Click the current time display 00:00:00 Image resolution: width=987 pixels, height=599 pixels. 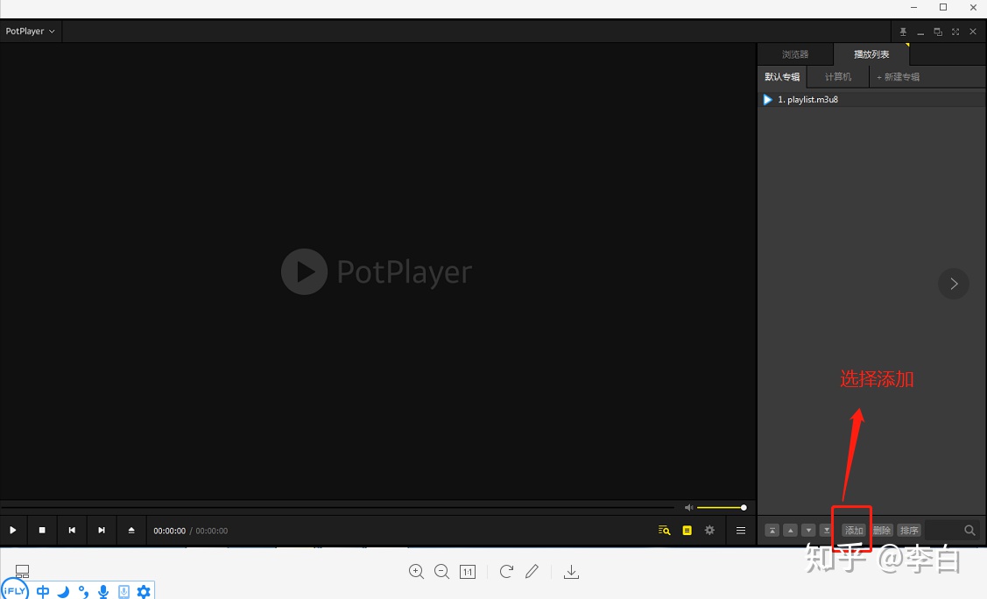pyautogui.click(x=169, y=531)
